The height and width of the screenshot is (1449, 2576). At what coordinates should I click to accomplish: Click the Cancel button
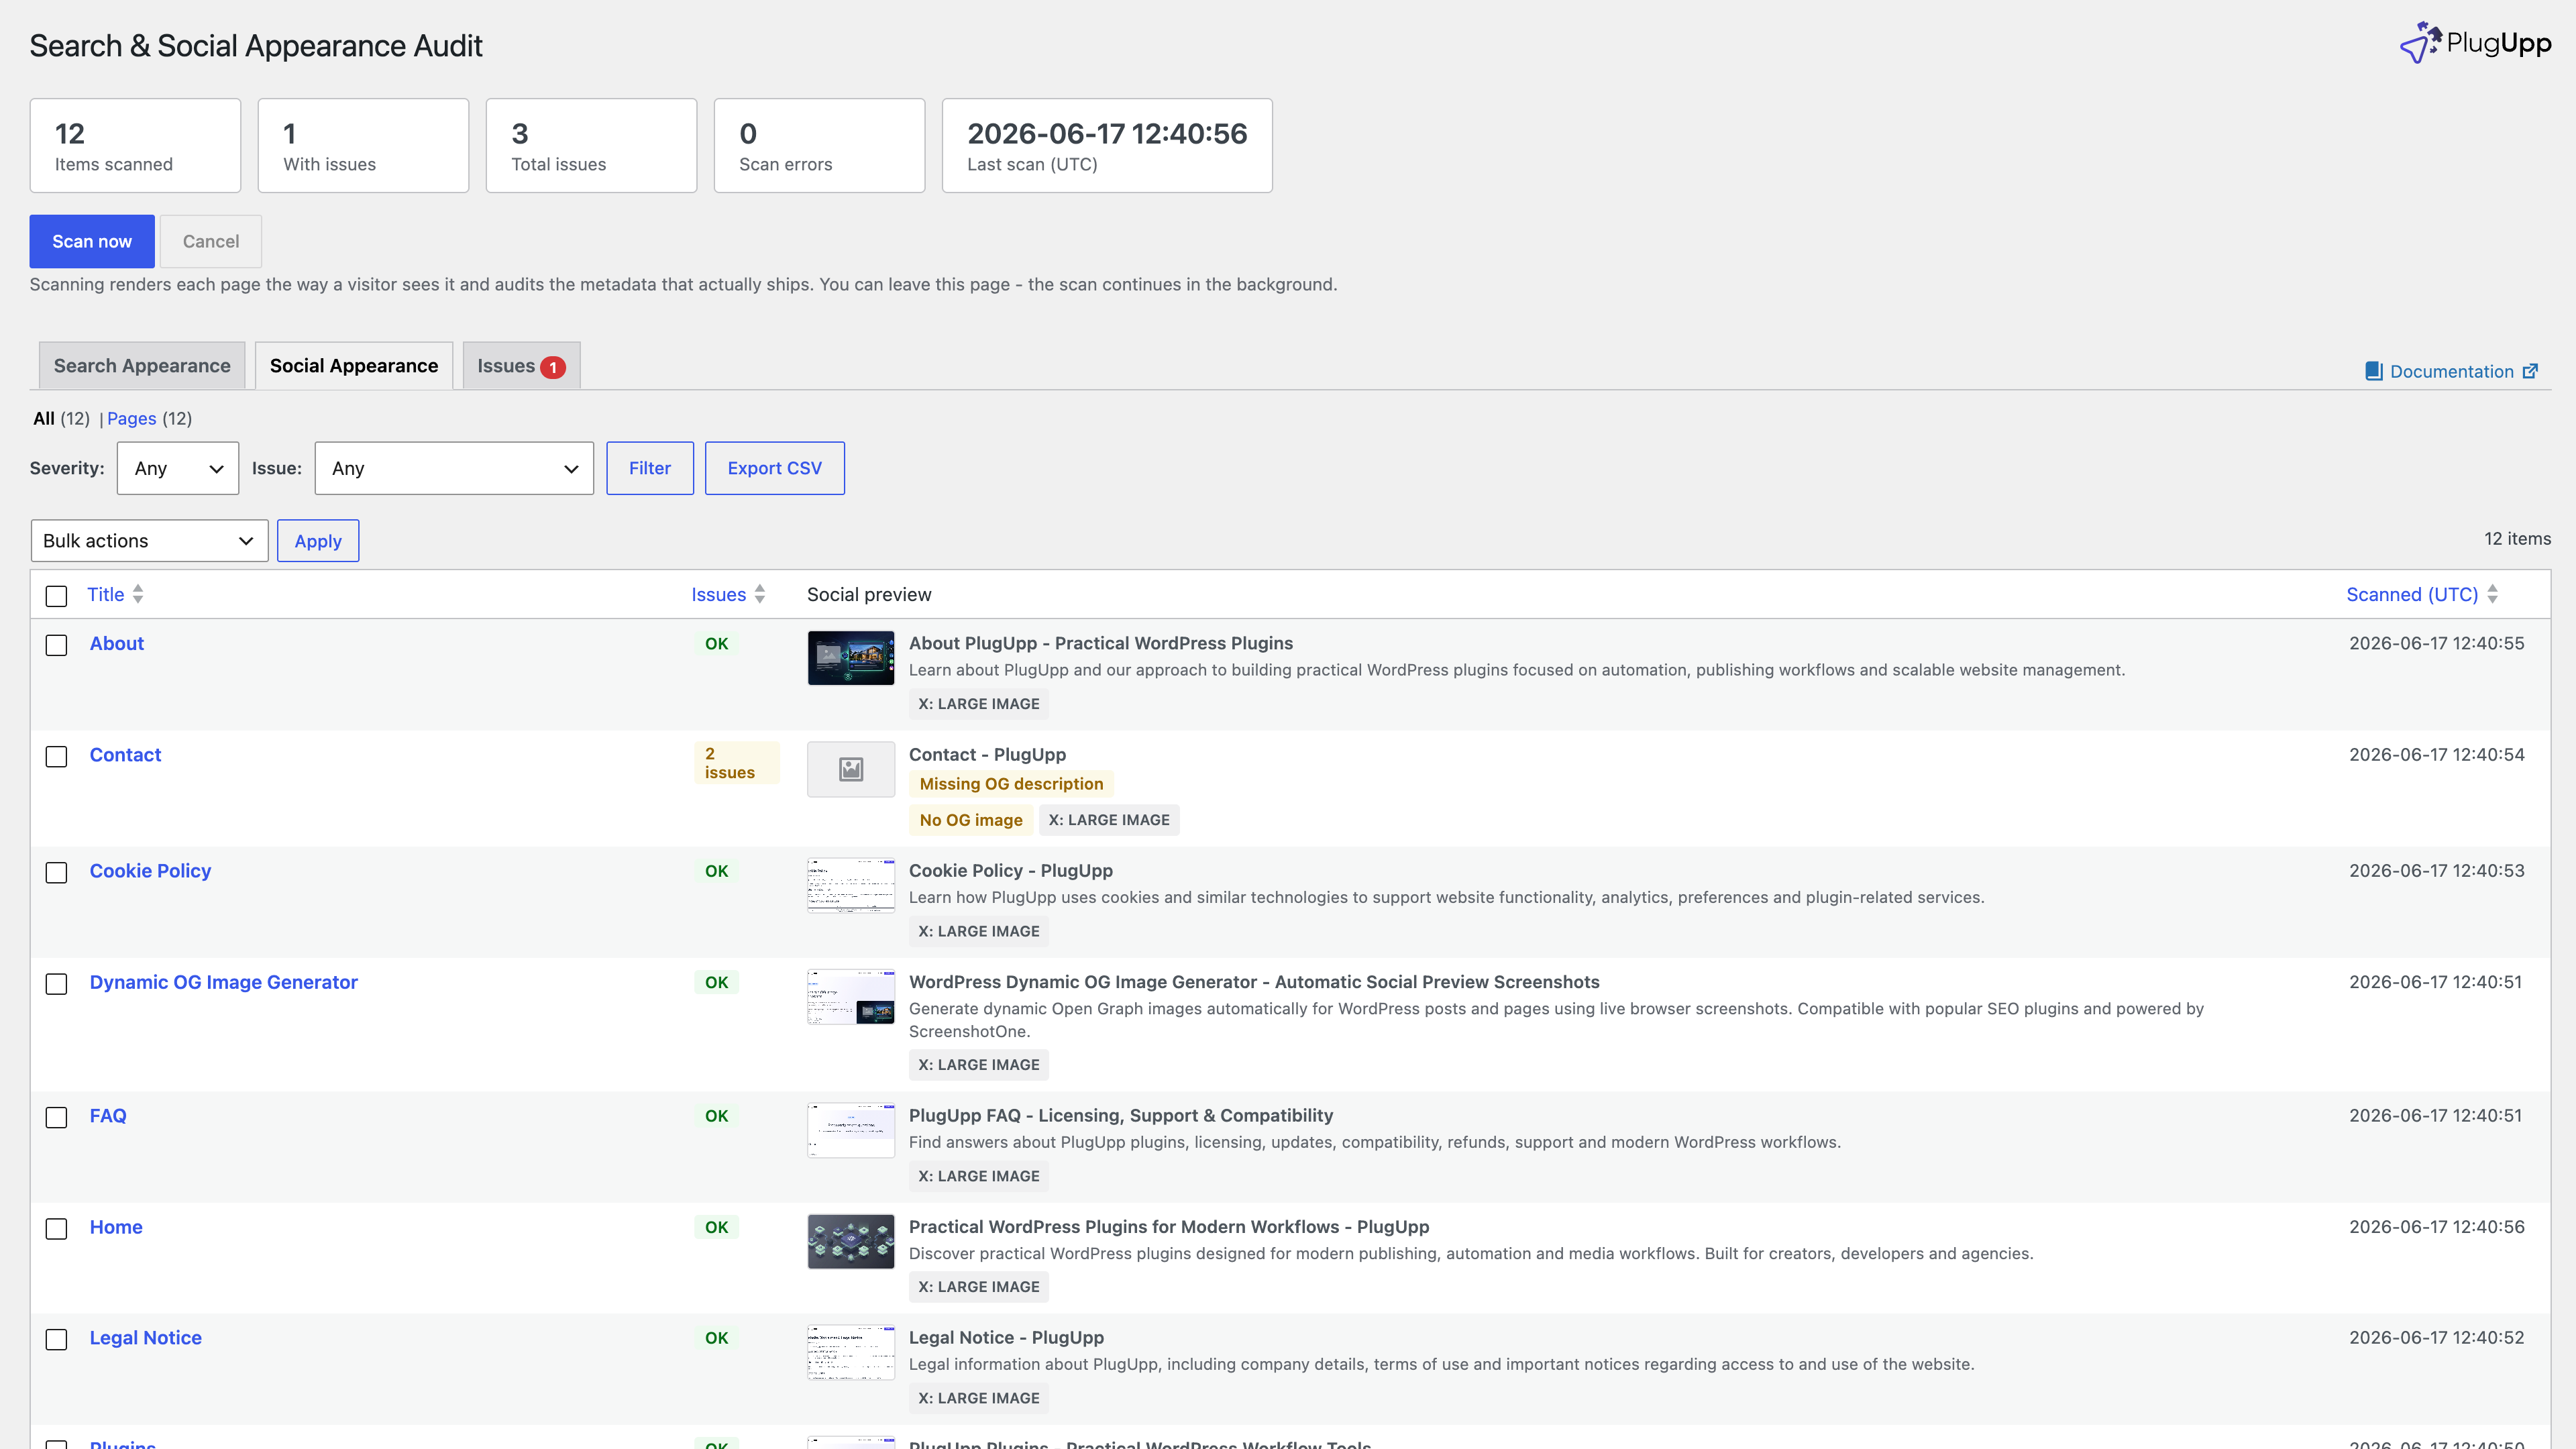click(211, 241)
